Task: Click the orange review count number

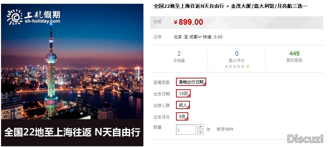Action: 248,67
